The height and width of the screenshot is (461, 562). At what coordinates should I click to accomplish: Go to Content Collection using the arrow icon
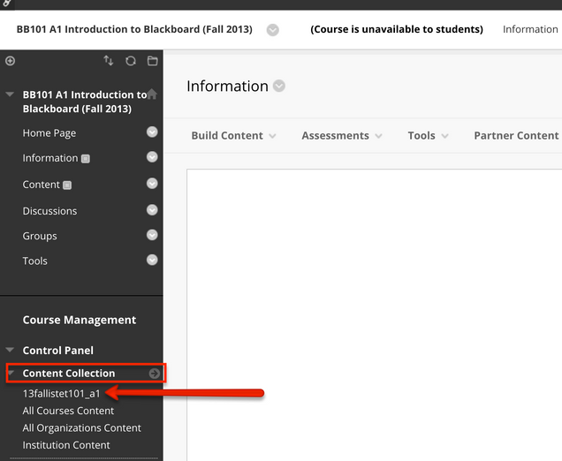click(x=155, y=374)
